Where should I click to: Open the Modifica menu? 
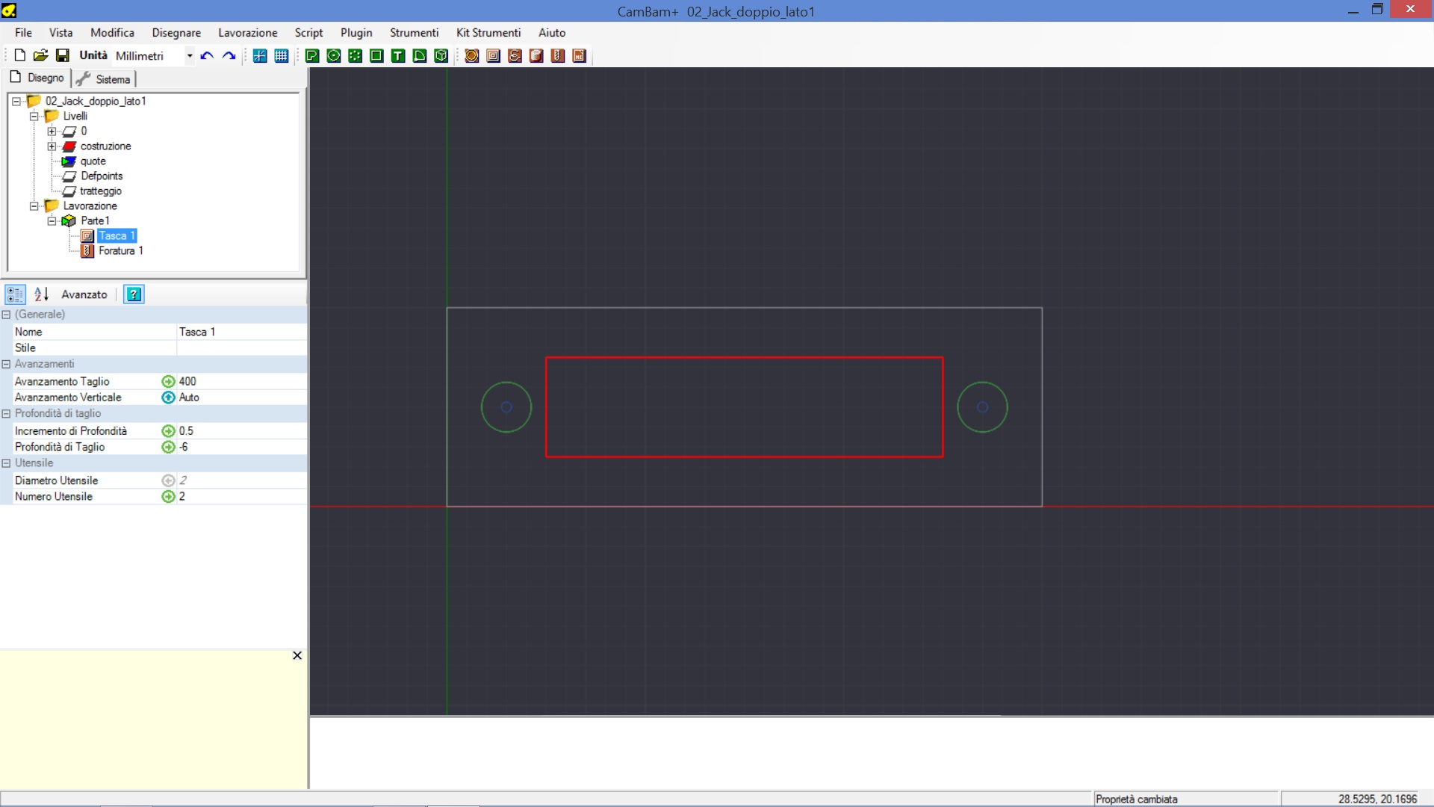[112, 32]
